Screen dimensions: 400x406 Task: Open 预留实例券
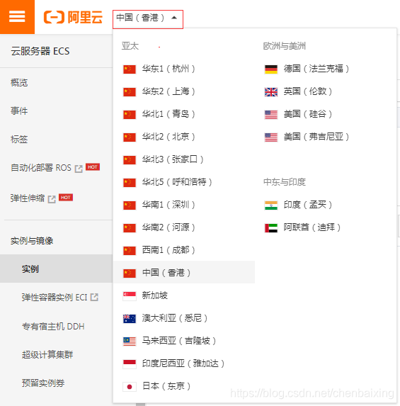[43, 383]
